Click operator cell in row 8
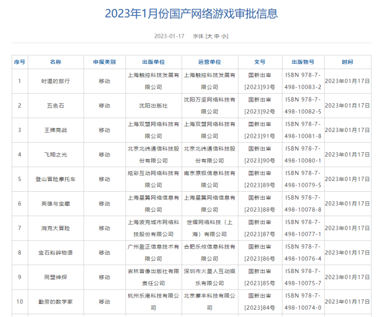The height and width of the screenshot is (317, 384). [x=210, y=253]
